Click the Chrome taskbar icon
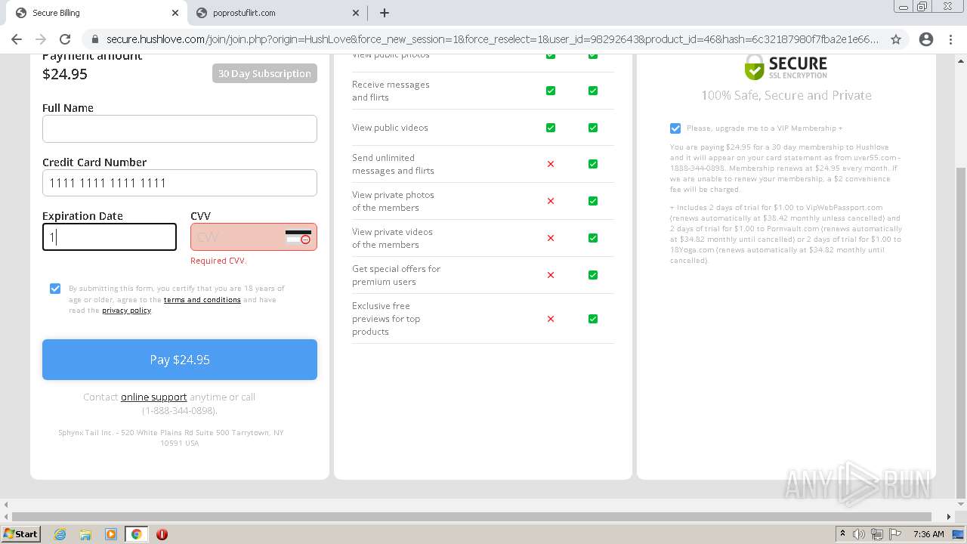967x544 pixels. 137,534
